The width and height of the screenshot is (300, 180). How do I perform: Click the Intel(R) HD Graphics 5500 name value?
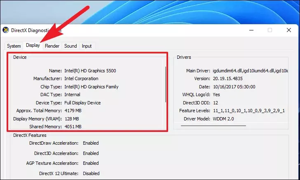[90, 71]
